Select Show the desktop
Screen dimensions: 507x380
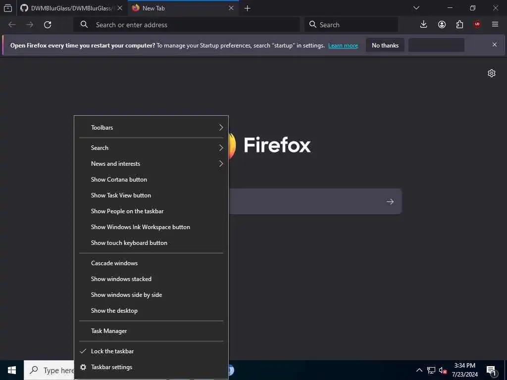[x=152, y=311]
